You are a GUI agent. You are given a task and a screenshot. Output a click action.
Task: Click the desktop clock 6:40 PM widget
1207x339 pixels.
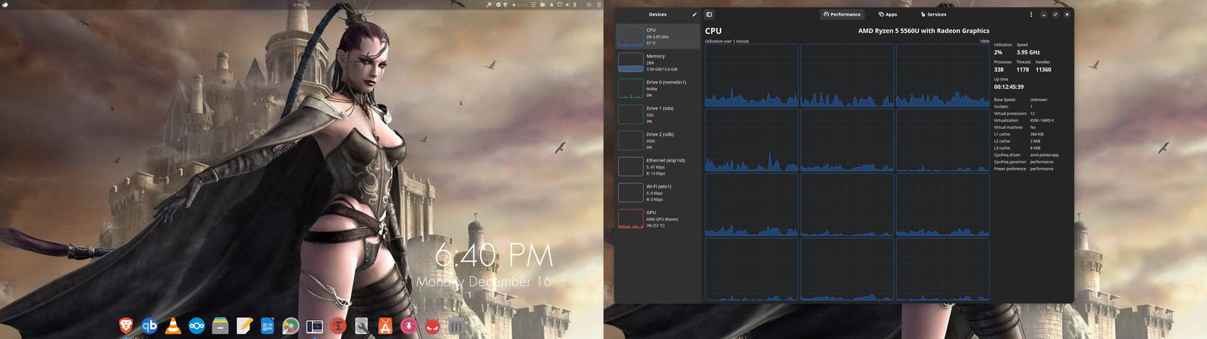point(494,256)
